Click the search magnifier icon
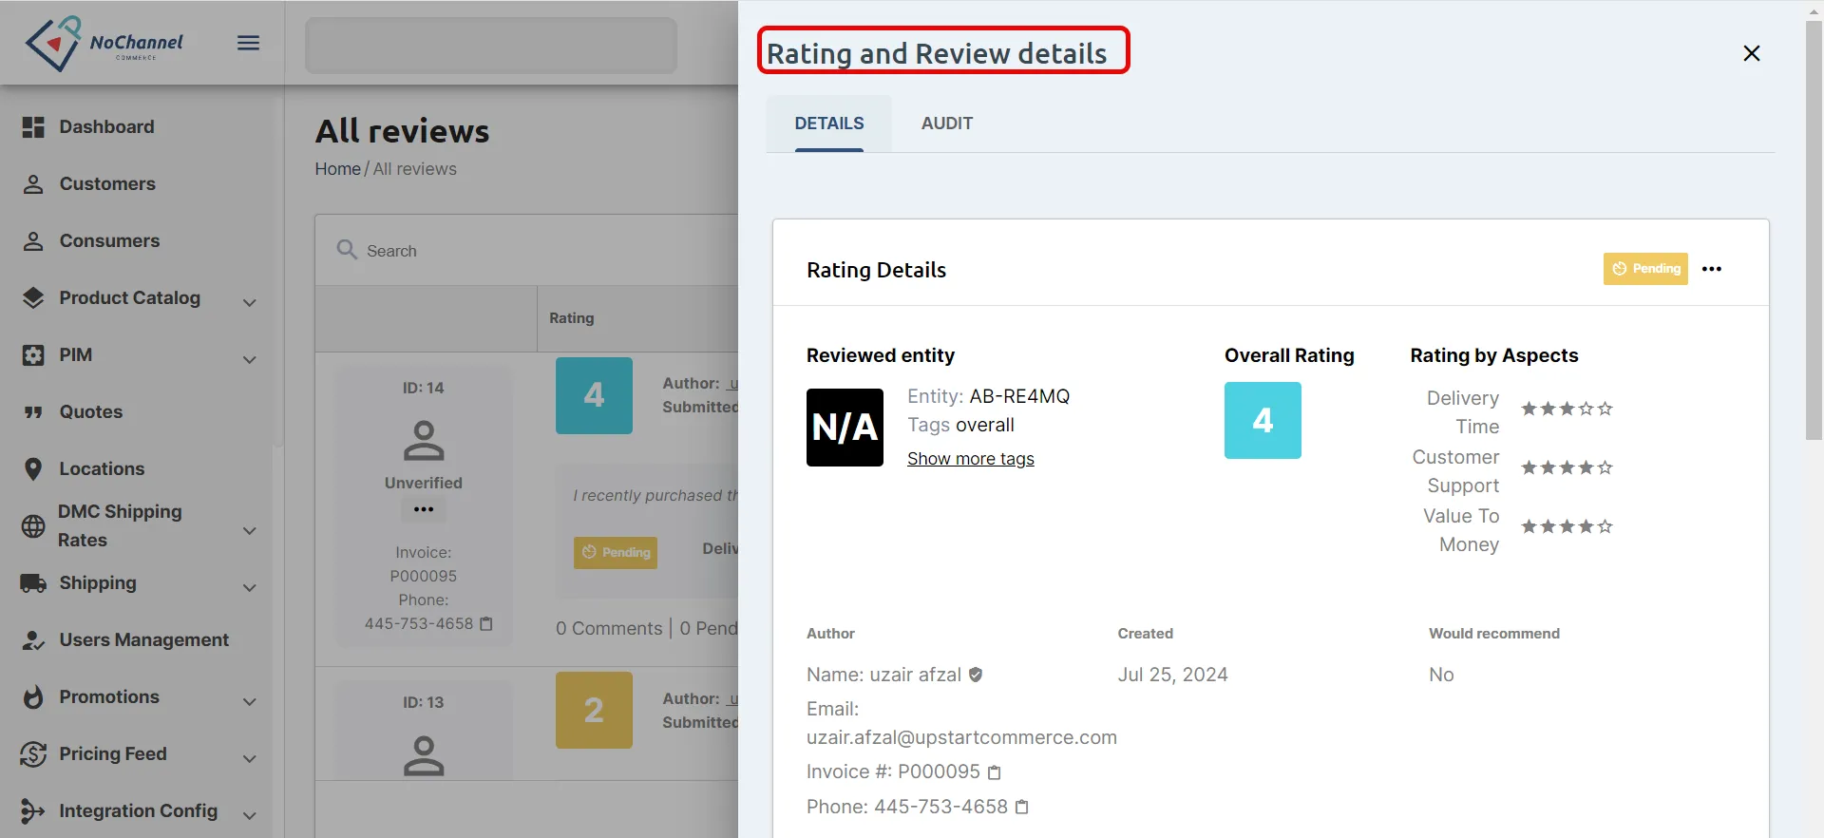This screenshot has width=1824, height=838. click(x=347, y=250)
